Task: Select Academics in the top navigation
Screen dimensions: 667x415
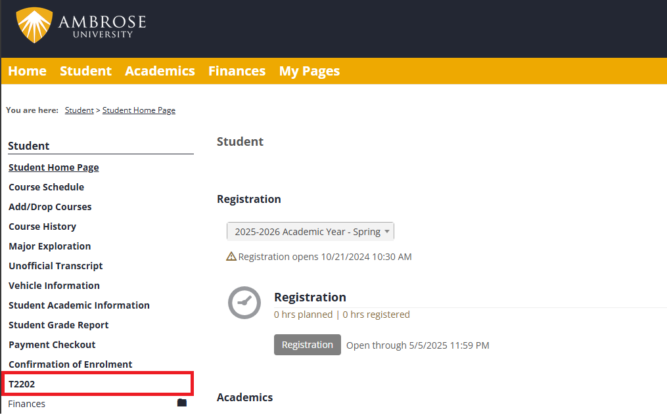Action: pos(160,71)
